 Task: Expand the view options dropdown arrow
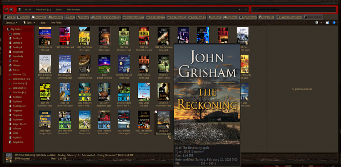point(321,23)
